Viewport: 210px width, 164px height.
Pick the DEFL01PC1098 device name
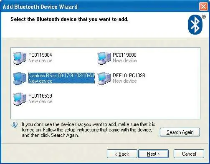tap(129, 76)
